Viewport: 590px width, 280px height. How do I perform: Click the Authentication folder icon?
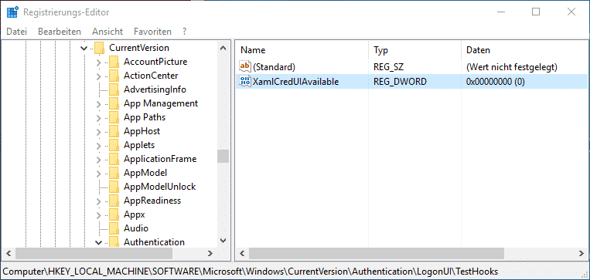114,241
